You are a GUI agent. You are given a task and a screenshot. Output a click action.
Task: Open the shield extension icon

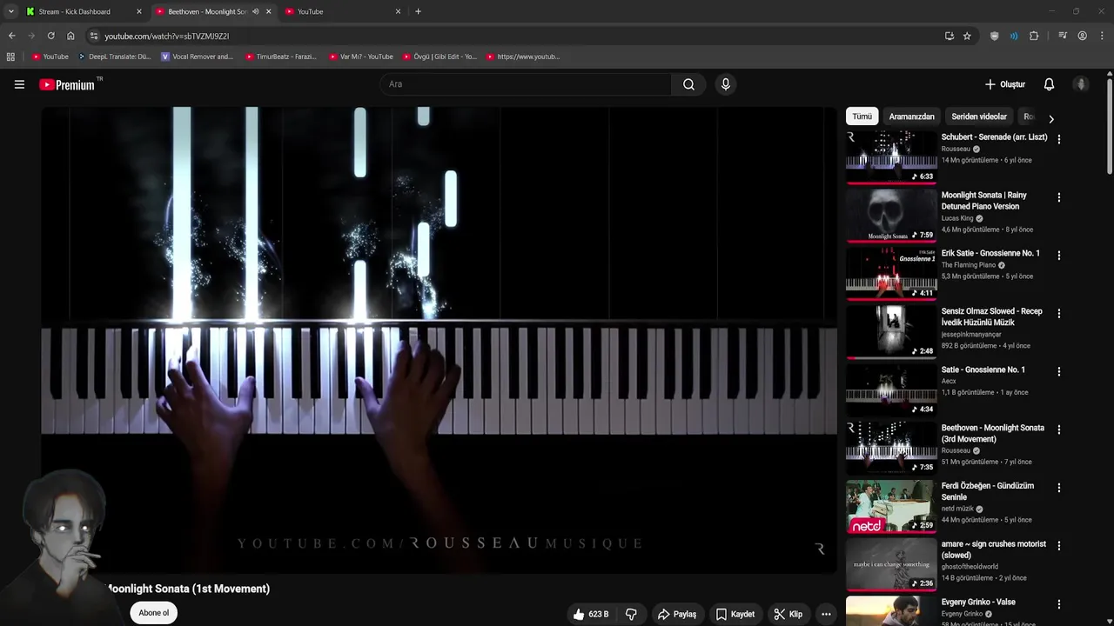pos(995,36)
